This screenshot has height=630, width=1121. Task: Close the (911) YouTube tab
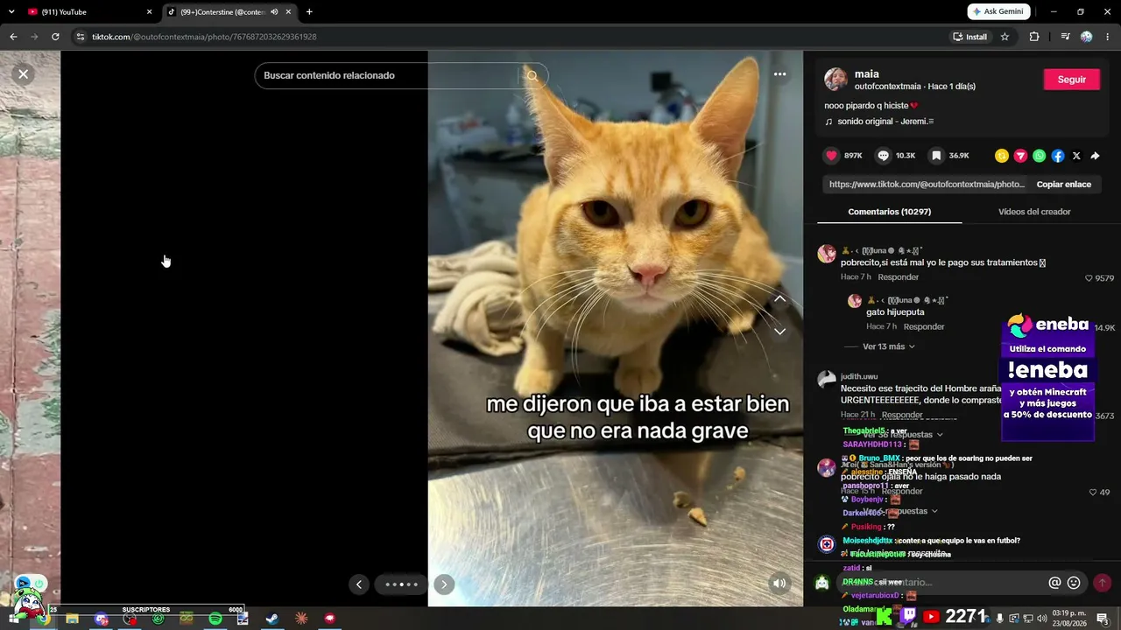pos(149,12)
